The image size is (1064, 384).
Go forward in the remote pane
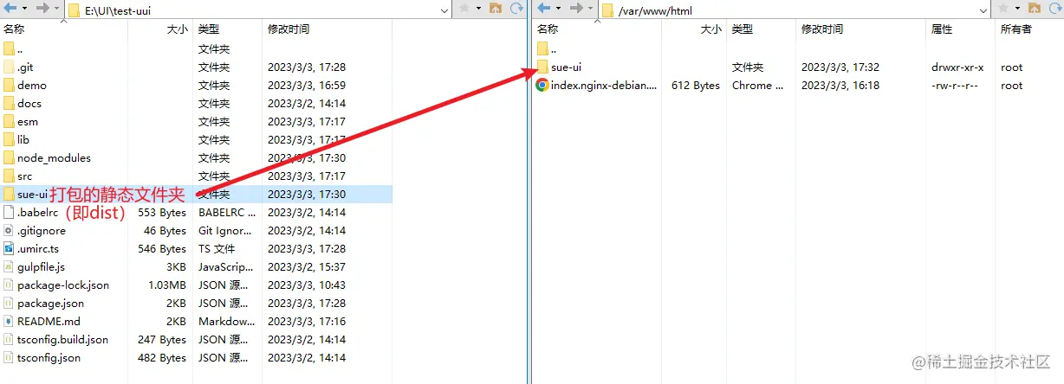pos(576,9)
